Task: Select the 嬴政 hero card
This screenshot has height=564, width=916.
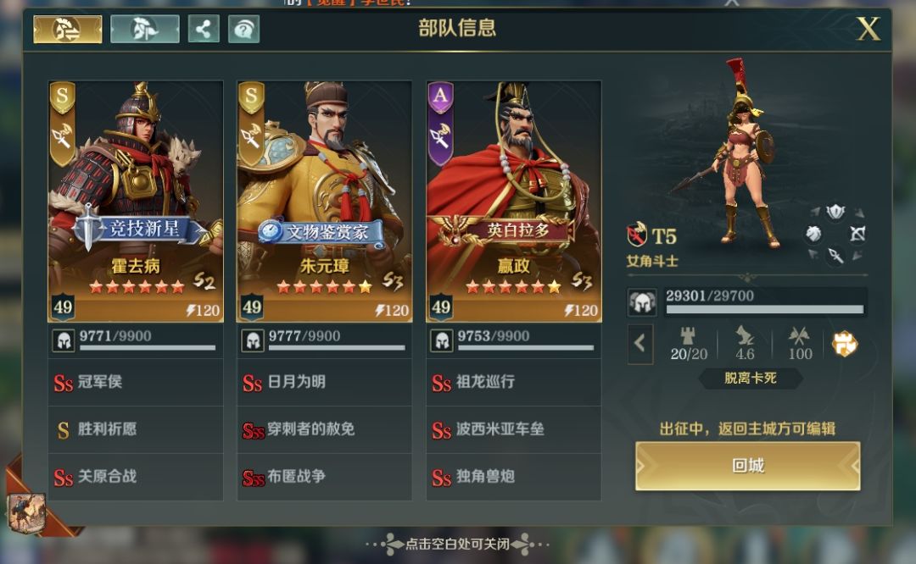Action: pos(513,202)
